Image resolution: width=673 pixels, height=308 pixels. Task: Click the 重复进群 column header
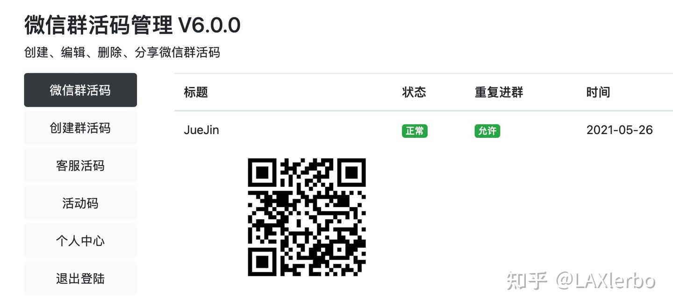tap(499, 92)
